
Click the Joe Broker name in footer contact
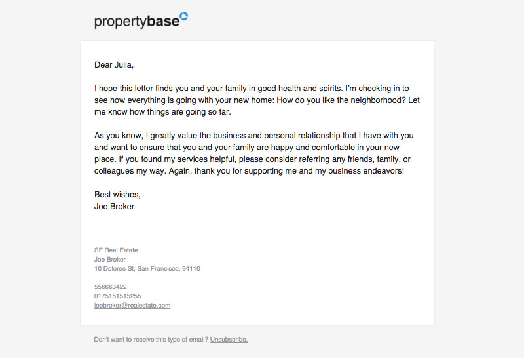[x=110, y=259]
